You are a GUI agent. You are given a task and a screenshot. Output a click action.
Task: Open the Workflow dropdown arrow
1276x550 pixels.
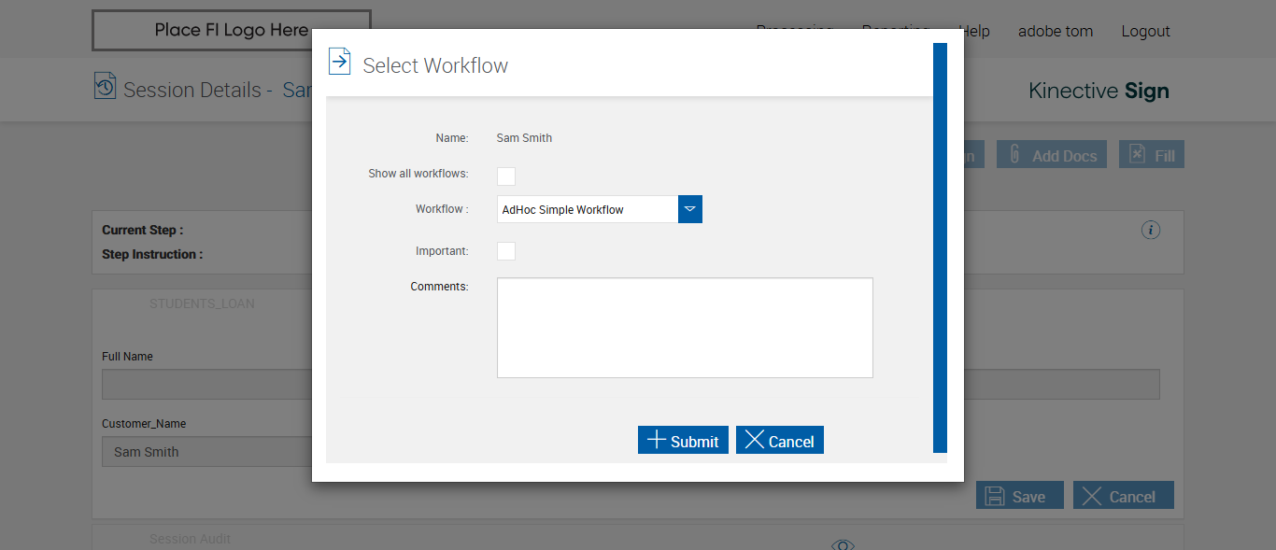[x=689, y=209]
